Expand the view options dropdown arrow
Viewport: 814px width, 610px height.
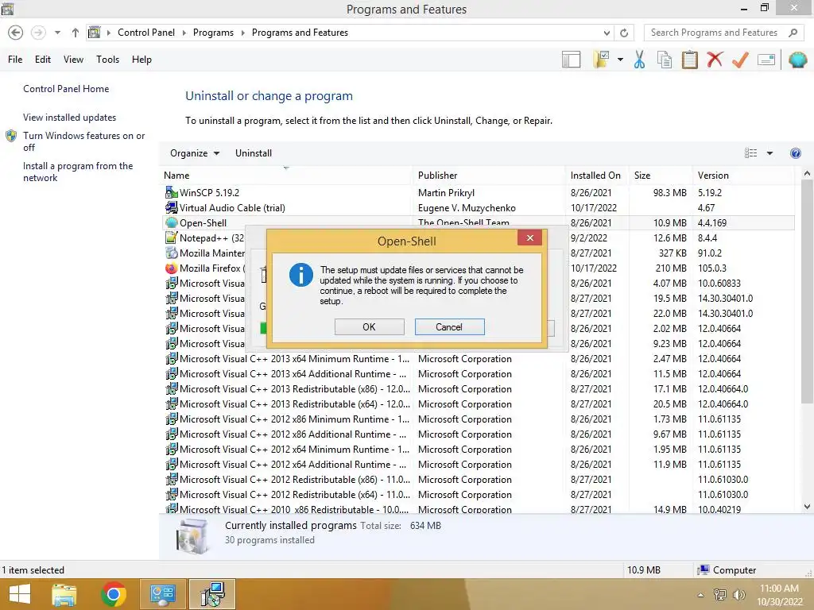point(769,153)
